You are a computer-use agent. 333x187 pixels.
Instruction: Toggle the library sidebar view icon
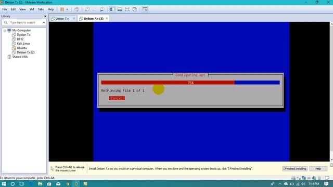112,9
